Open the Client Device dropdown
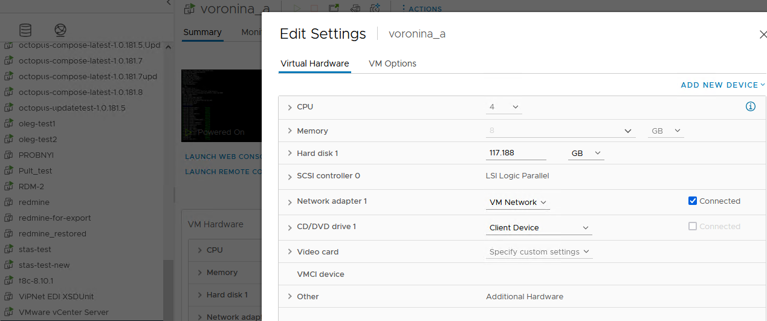767x321 pixels. [539, 228]
